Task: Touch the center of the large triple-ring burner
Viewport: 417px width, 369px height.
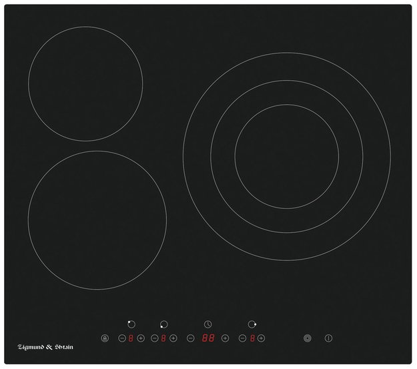Action: coord(276,156)
